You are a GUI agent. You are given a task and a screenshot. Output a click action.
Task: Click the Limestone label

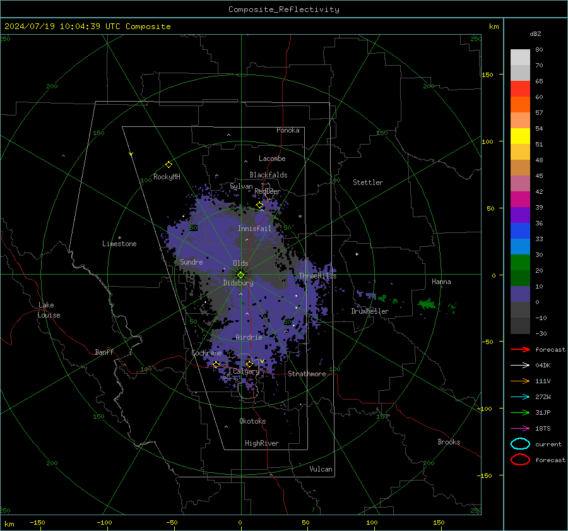point(119,244)
